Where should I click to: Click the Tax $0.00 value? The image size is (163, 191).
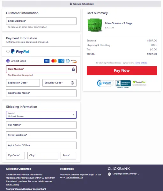click(x=153, y=49)
